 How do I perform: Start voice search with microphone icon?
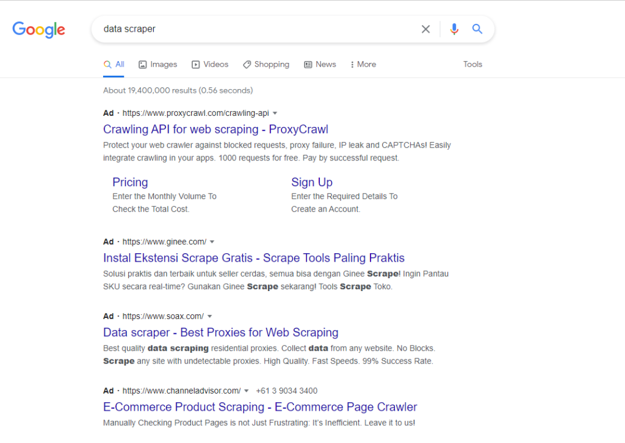coord(454,29)
